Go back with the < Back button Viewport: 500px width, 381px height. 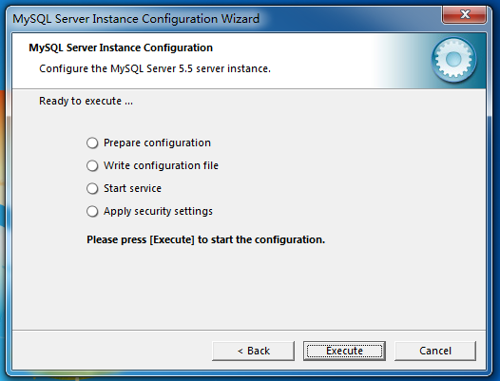coord(253,351)
